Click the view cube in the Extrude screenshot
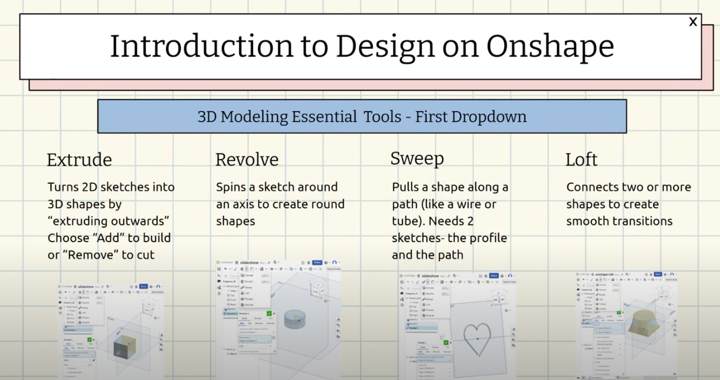The width and height of the screenshot is (720, 380). 149,308
